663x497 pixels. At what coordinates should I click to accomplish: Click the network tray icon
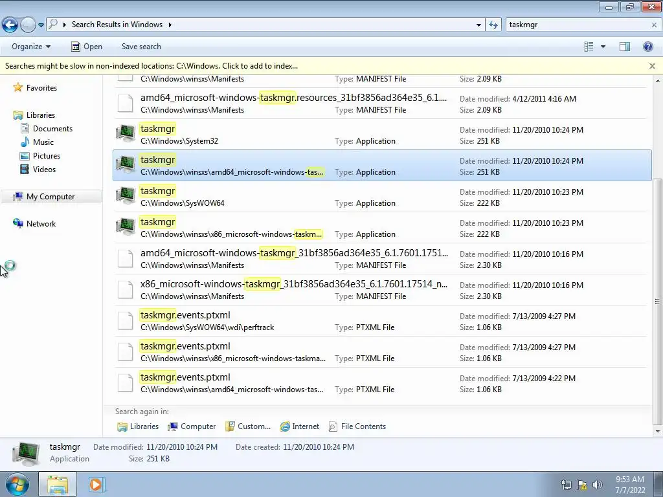pos(566,485)
